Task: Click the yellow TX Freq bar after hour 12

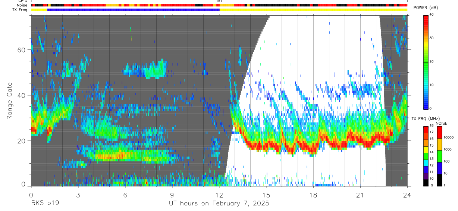Action: pyautogui.click(x=313, y=10)
